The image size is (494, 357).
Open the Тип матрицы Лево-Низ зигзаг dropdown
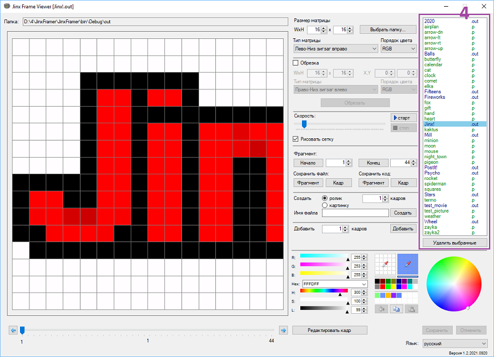pyautogui.click(x=335, y=49)
